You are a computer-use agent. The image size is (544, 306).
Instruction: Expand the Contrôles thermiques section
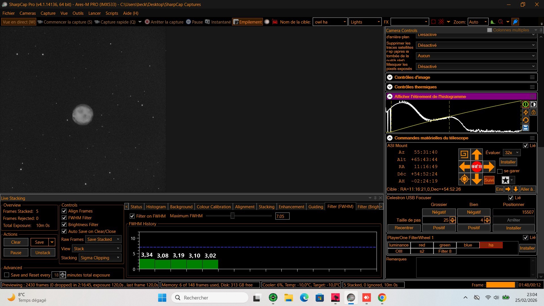click(390, 87)
